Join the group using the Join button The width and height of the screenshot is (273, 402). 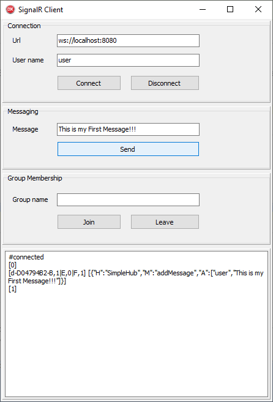[x=89, y=221]
